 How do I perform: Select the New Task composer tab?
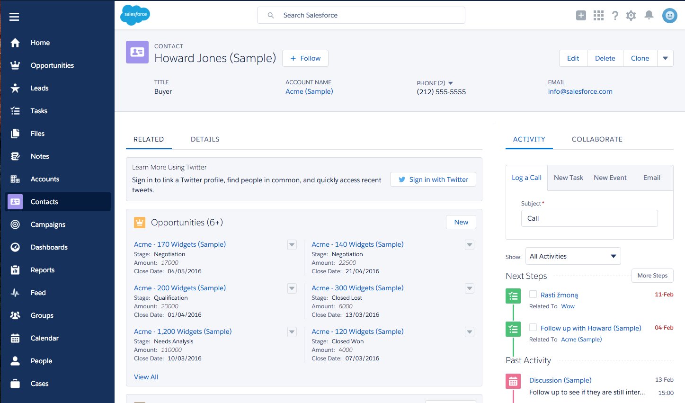569,178
